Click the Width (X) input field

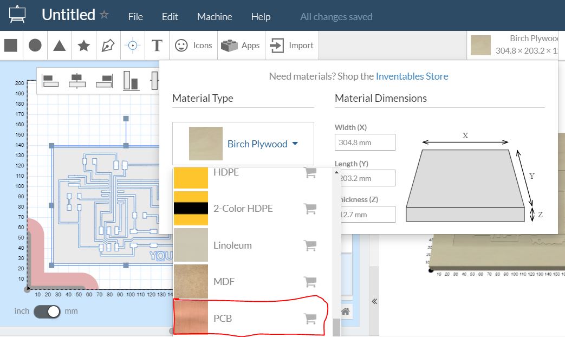[365, 142]
